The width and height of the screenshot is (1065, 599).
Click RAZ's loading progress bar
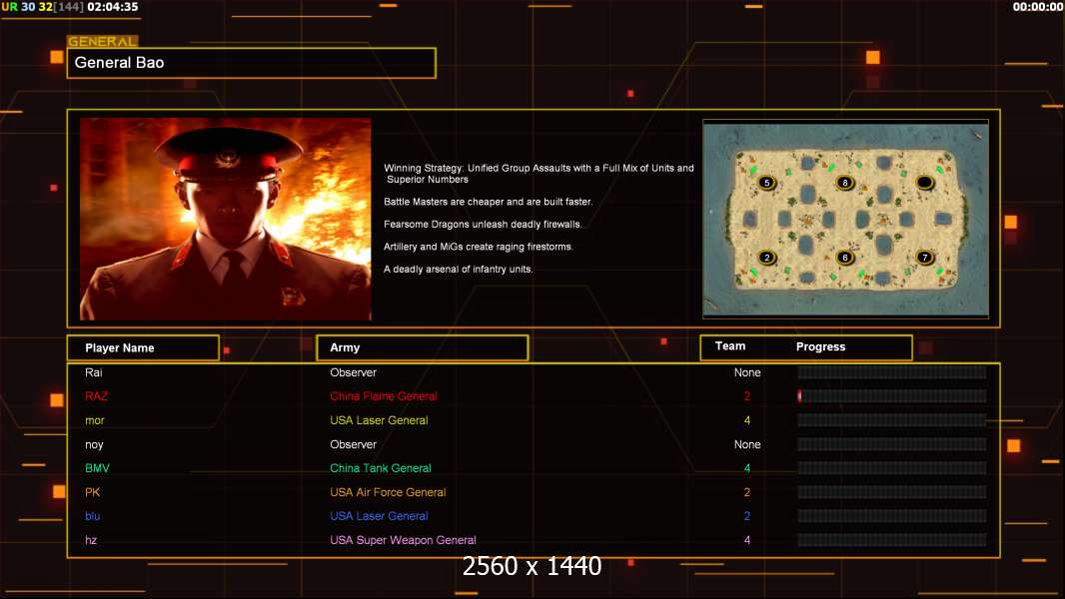tap(892, 396)
